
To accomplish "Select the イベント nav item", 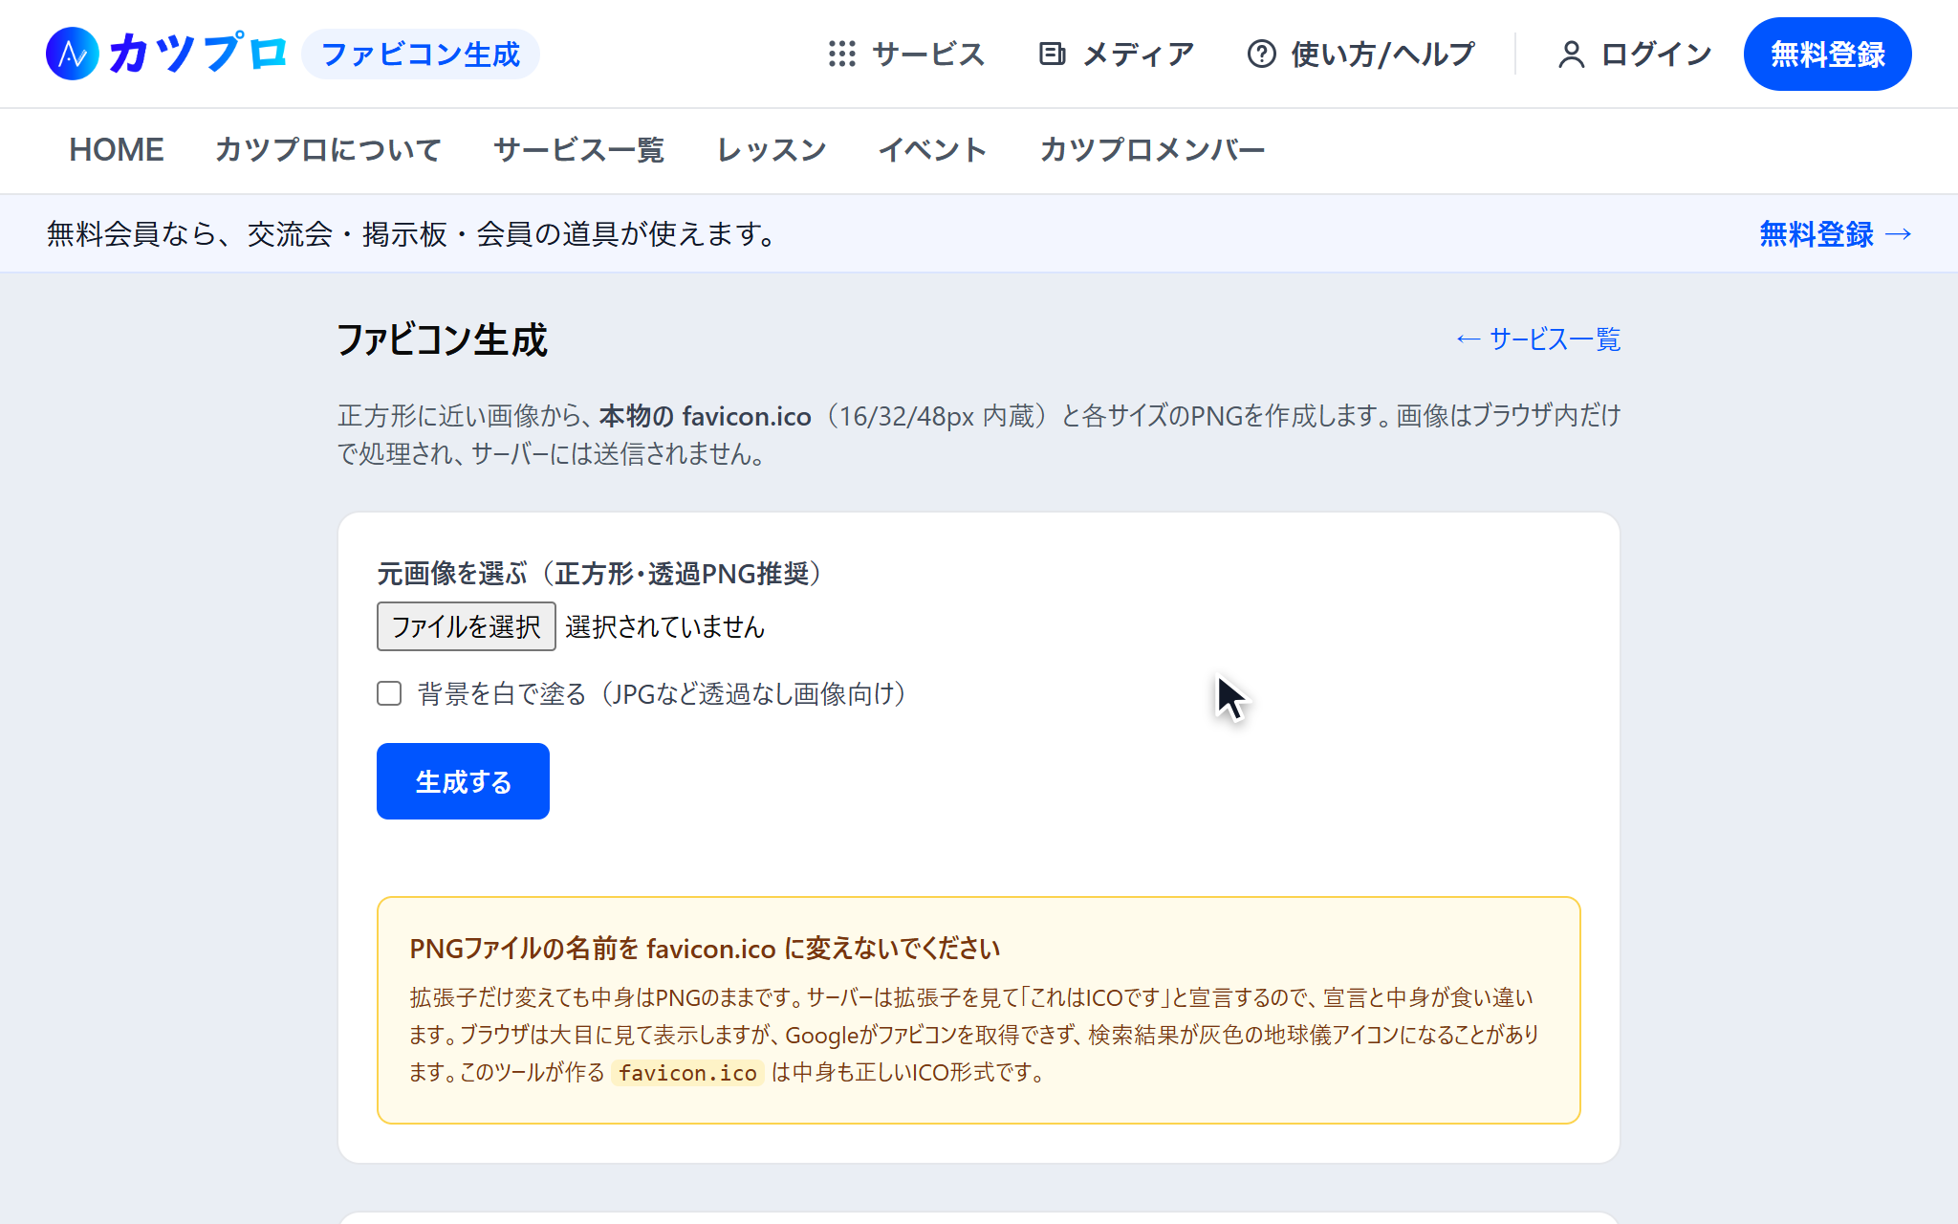I will click(x=932, y=150).
